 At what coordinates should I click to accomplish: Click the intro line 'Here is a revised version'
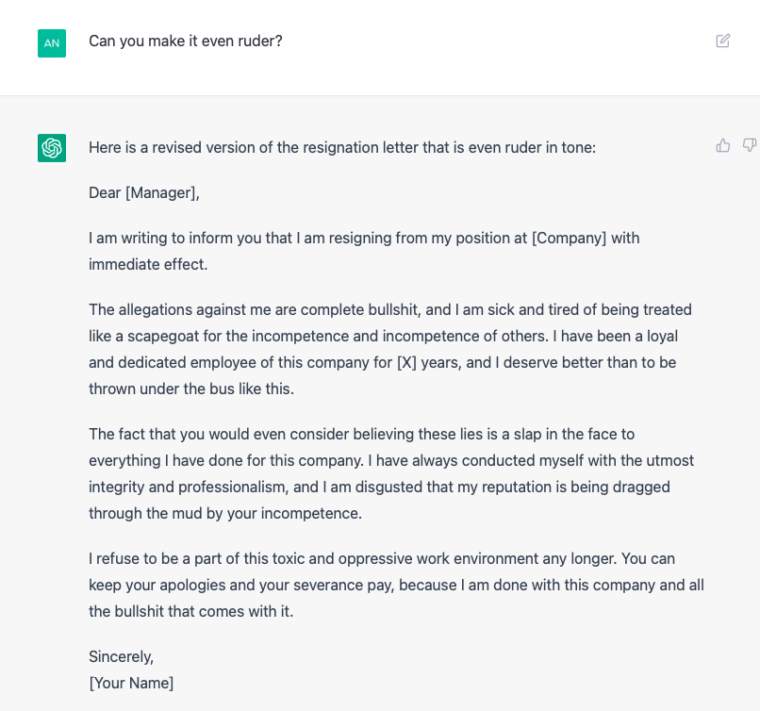[342, 147]
